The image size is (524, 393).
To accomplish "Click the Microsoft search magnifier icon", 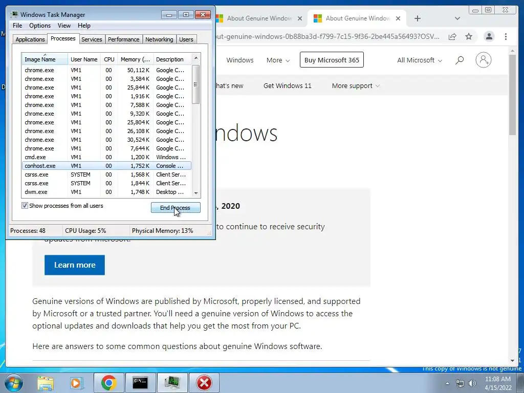I will (460, 60).
